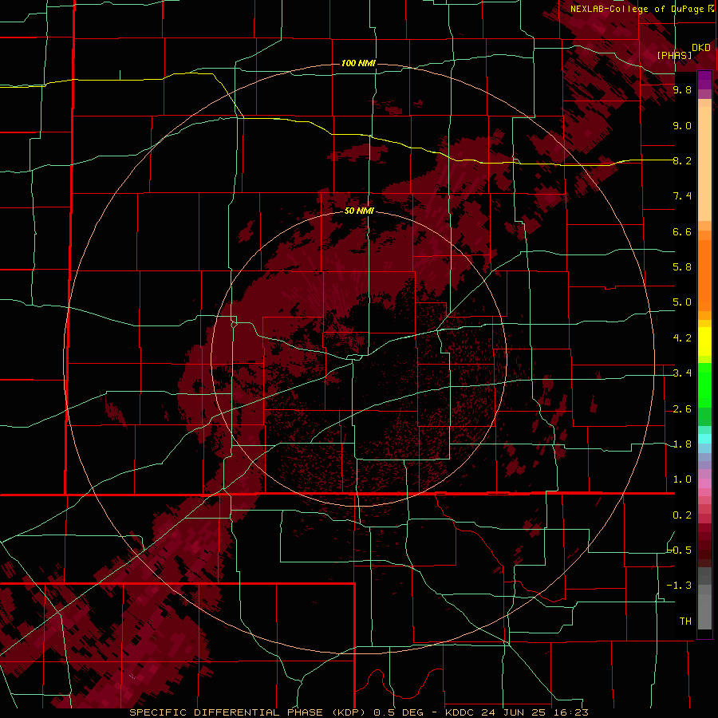This screenshot has width=718, height=718.
Task: Select the 5.0 legend scale value
Action: pyautogui.click(x=682, y=302)
